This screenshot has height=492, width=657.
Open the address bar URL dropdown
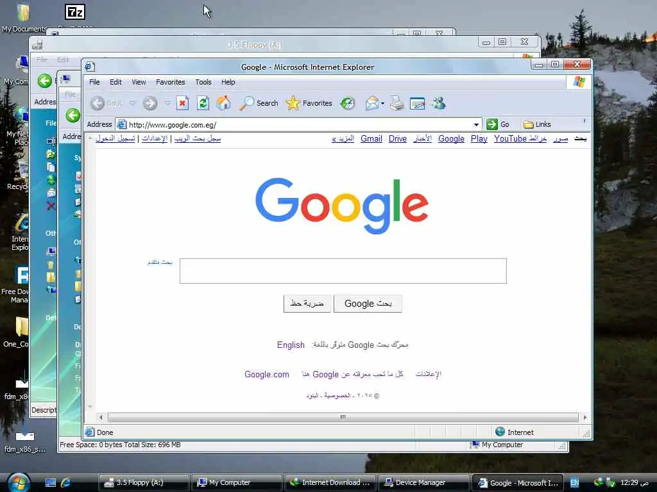click(476, 125)
